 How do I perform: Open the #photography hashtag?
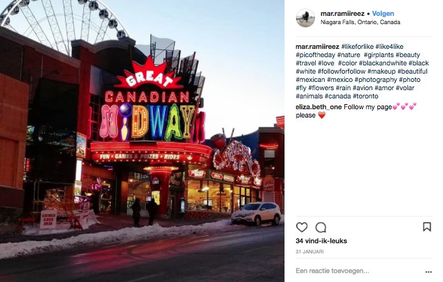point(376,79)
